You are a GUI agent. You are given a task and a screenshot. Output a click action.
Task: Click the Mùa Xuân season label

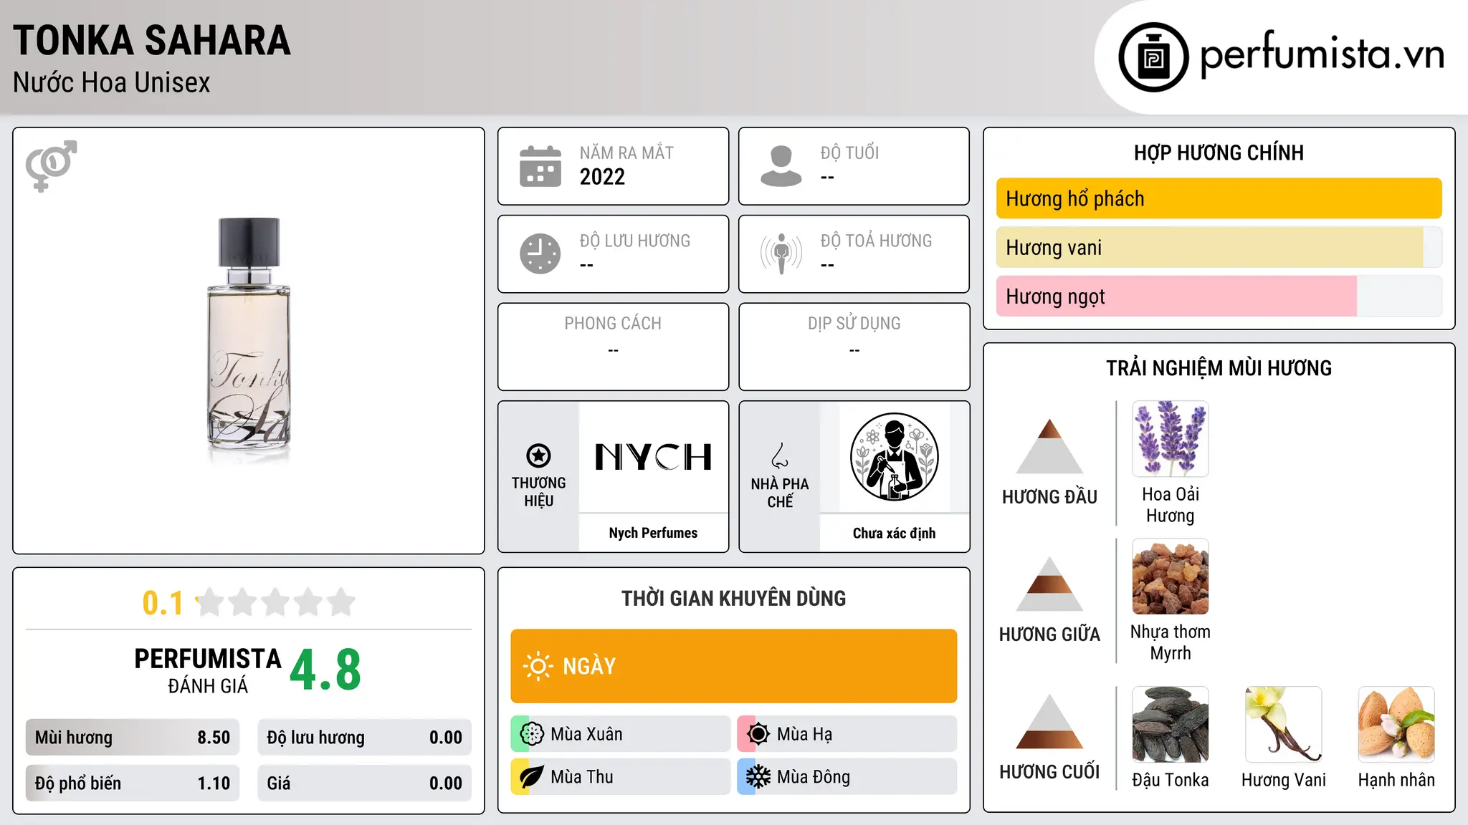click(x=586, y=734)
